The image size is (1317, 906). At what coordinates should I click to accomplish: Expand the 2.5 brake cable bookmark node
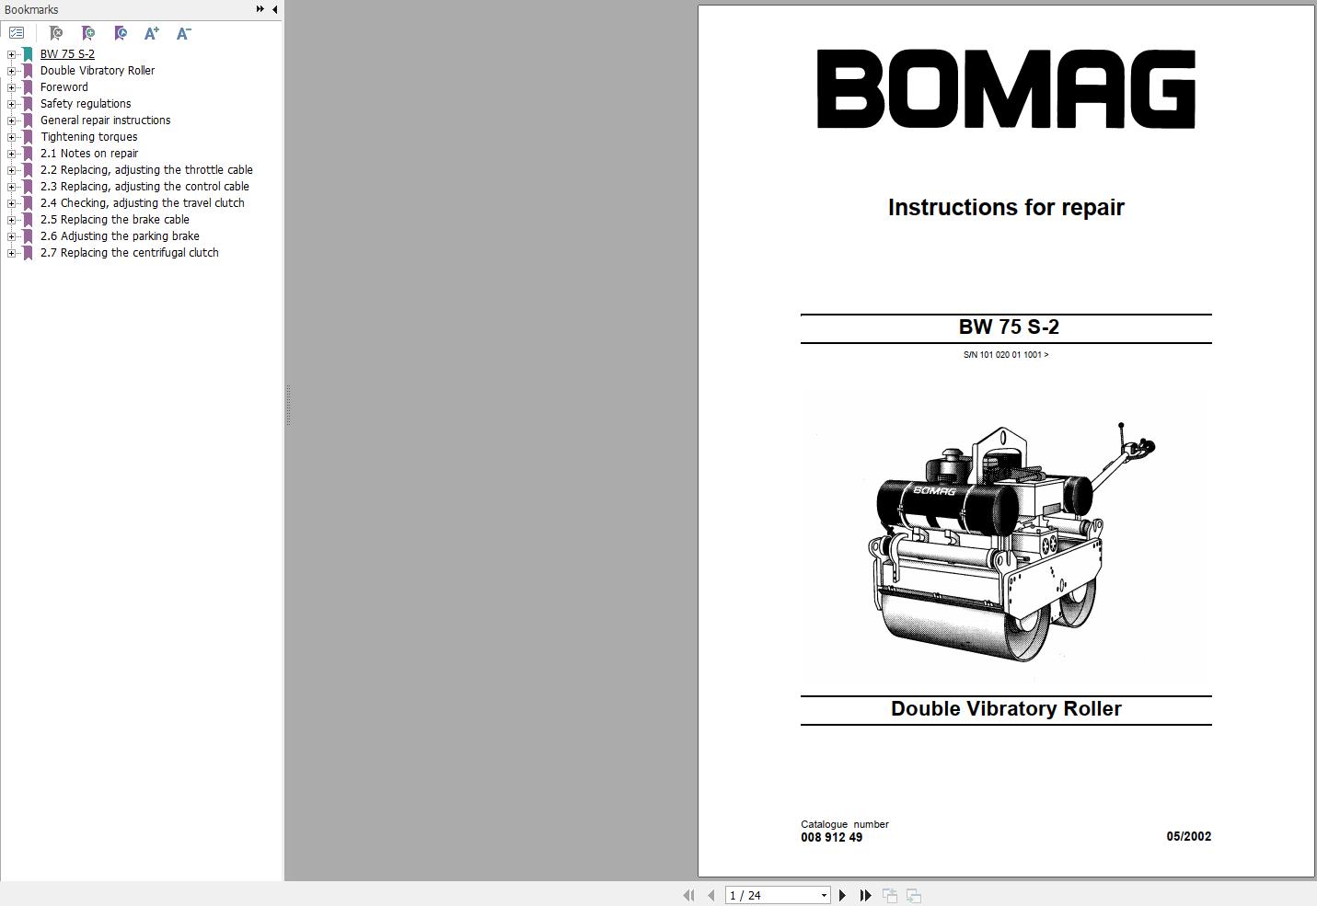click(11, 220)
